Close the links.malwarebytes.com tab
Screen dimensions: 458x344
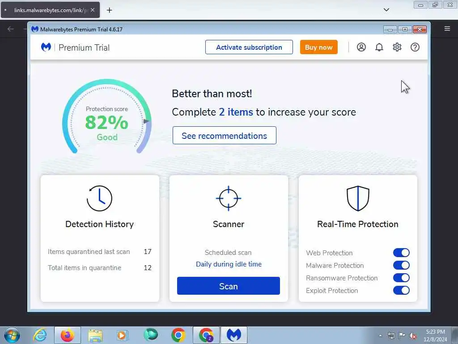(x=93, y=10)
